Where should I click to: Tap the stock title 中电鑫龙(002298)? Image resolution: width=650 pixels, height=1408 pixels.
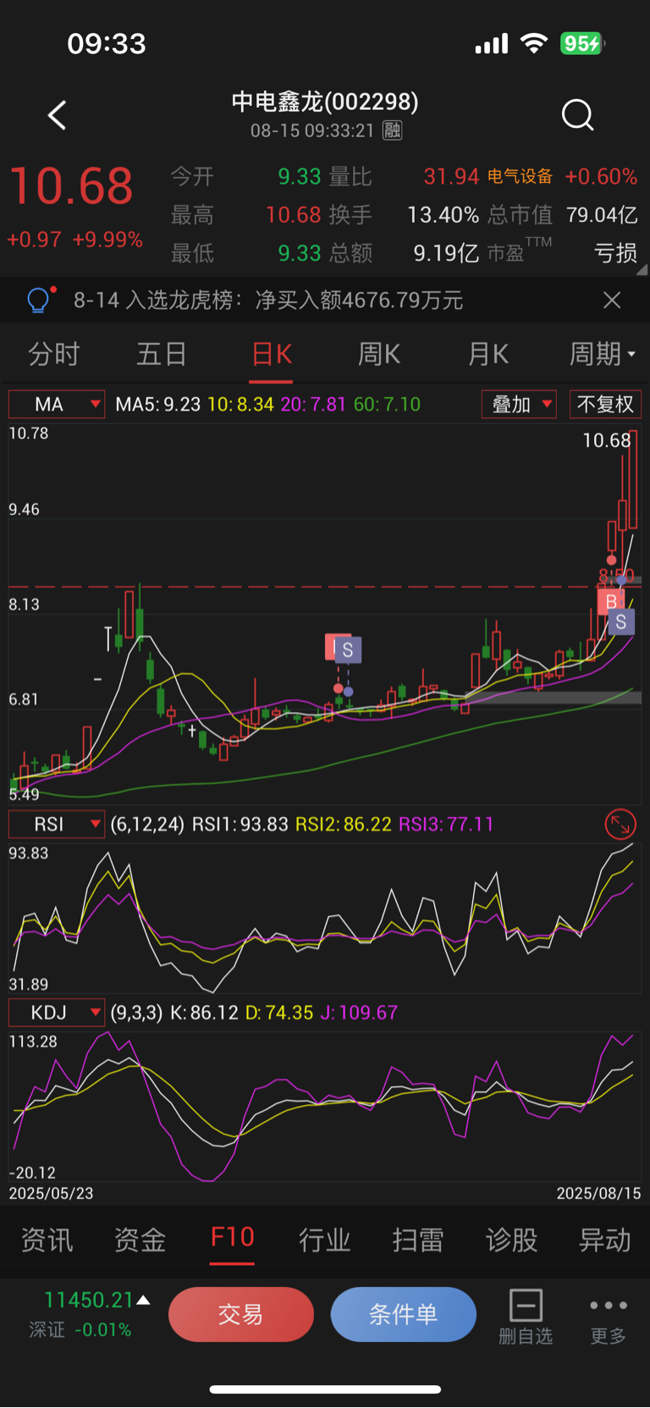click(325, 102)
